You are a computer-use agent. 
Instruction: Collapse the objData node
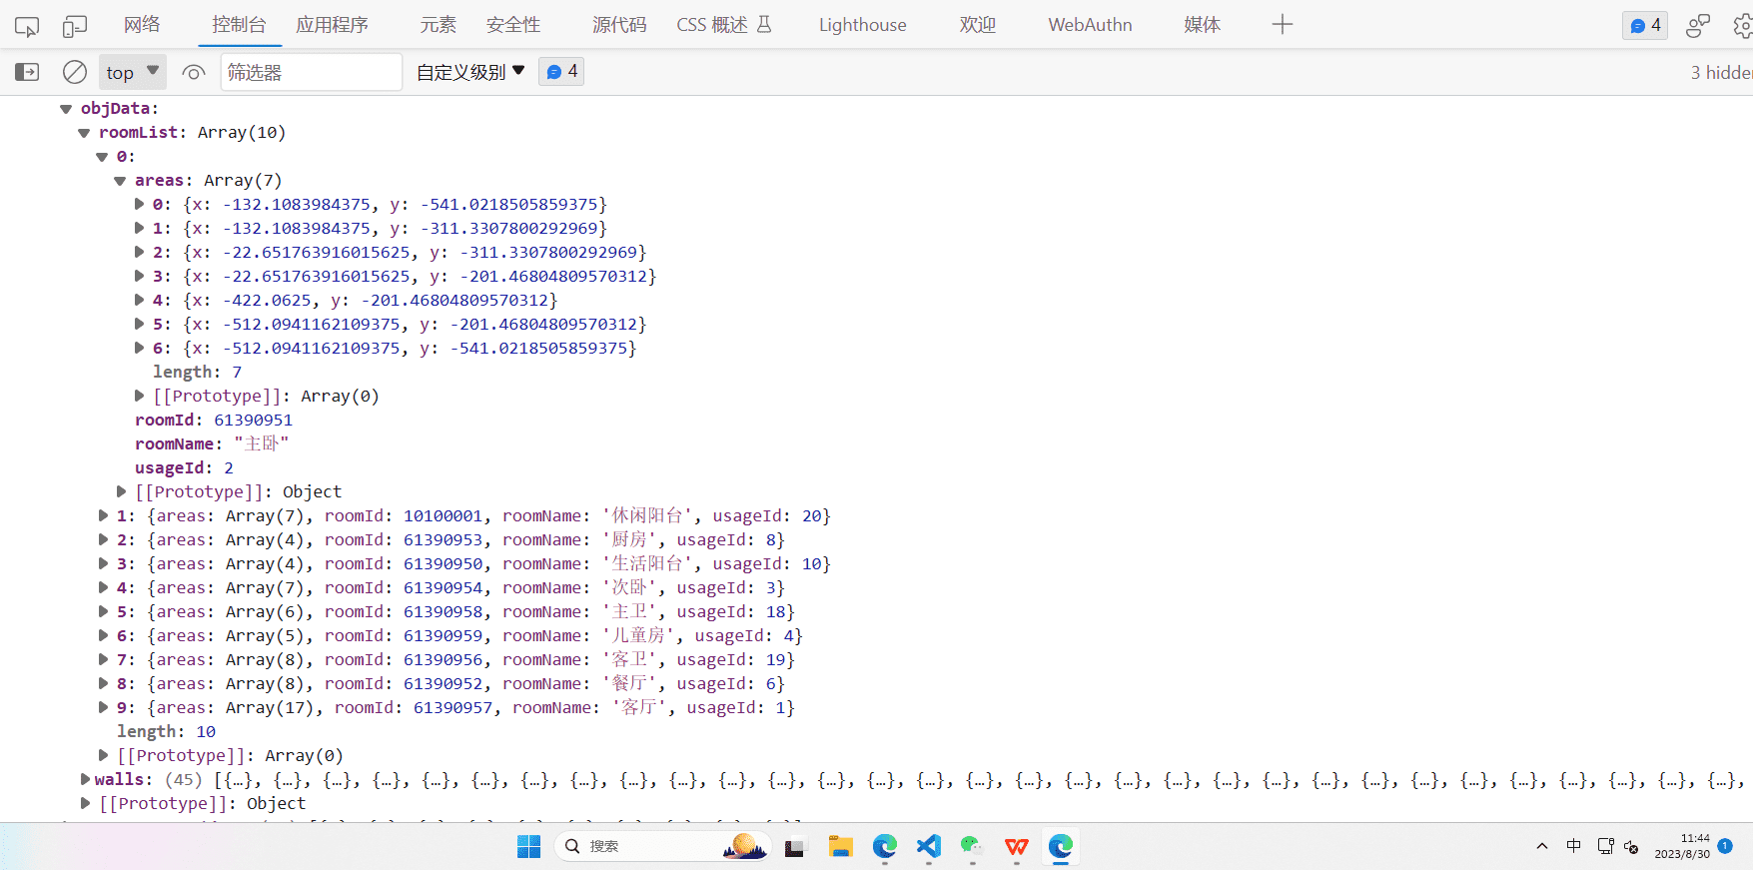[66, 109]
